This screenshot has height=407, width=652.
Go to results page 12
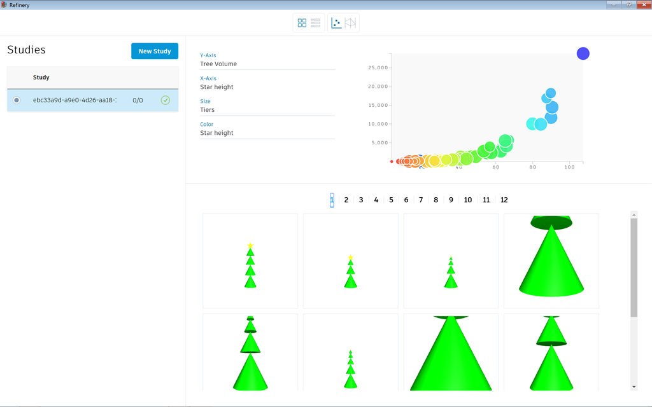click(x=504, y=200)
